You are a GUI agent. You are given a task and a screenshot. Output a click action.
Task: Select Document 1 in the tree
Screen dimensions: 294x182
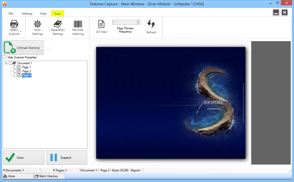pos(25,63)
